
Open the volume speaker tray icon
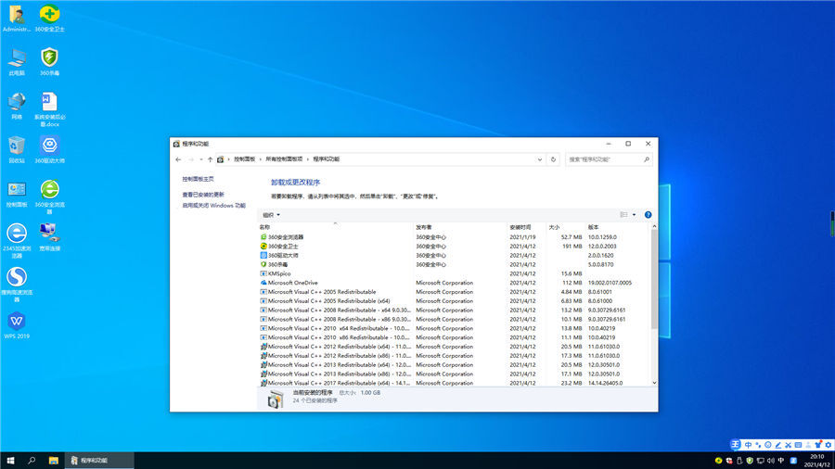click(771, 461)
